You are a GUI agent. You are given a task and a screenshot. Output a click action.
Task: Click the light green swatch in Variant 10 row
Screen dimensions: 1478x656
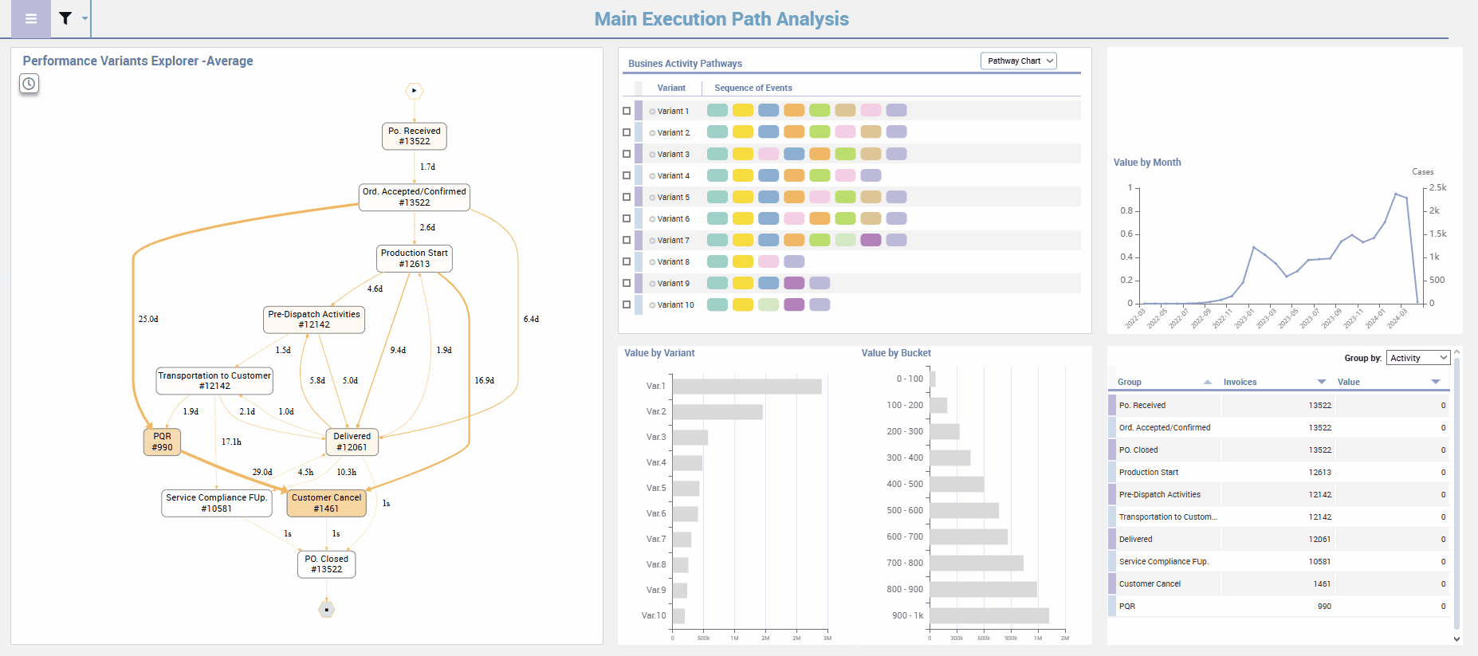[x=768, y=304]
